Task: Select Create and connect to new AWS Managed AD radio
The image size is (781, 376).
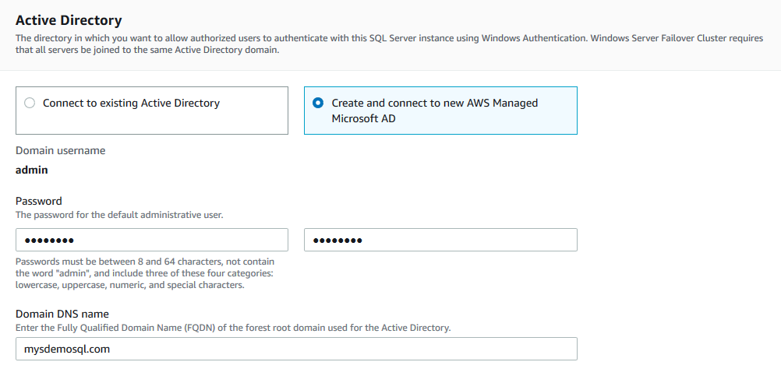Action: coord(318,103)
